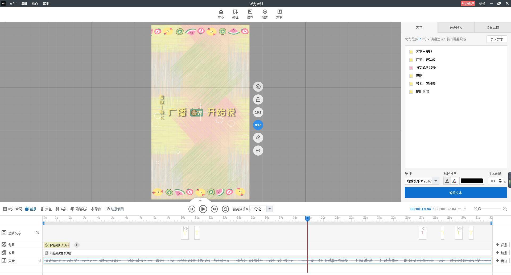511x275 pixels.
Task: Expand the preview resolution dropdown
Action: 269,209
